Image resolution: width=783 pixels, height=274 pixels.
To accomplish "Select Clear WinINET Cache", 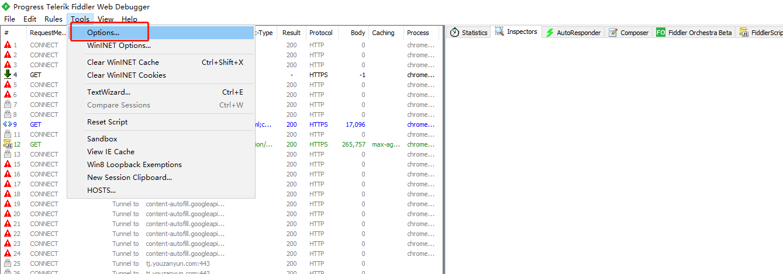I will (x=161, y=63).
